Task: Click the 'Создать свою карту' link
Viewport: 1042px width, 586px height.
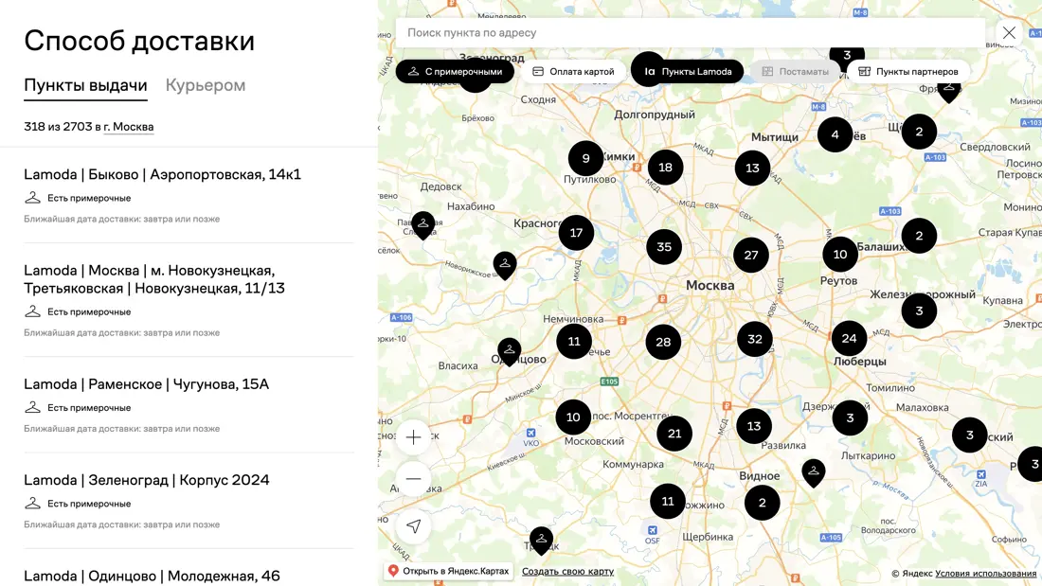Action: [x=567, y=572]
